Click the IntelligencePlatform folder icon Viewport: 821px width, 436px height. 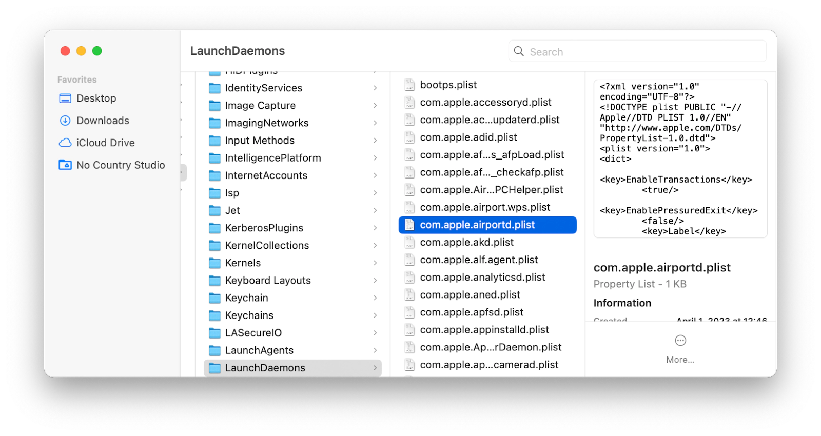[215, 158]
